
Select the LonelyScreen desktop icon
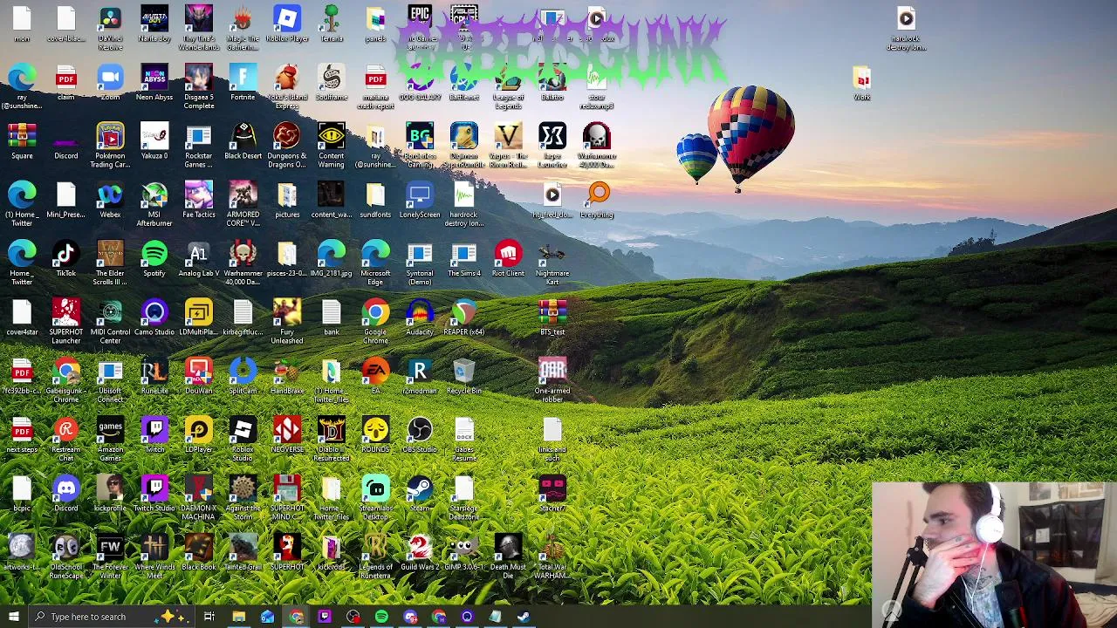(420, 201)
